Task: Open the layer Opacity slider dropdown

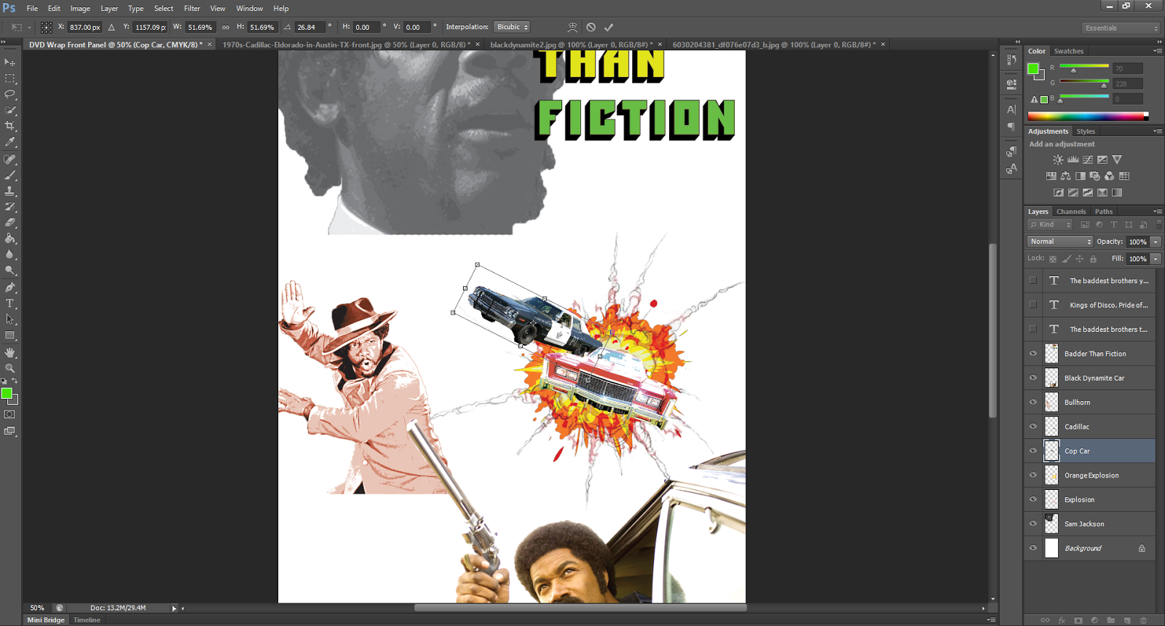Action: click(1156, 242)
